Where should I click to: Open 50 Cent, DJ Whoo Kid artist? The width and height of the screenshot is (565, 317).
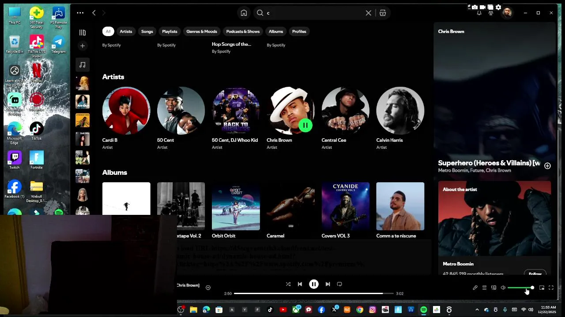(236, 111)
